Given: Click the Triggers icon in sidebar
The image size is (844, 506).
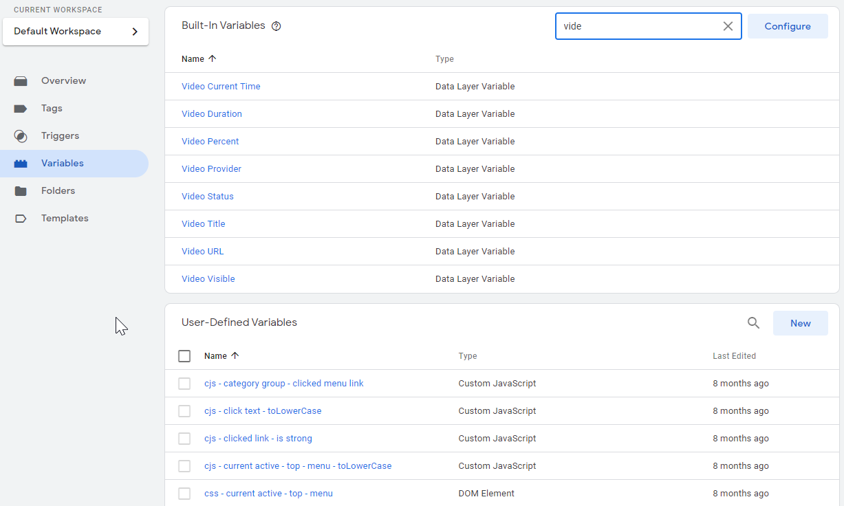Looking at the screenshot, I should click(x=21, y=136).
